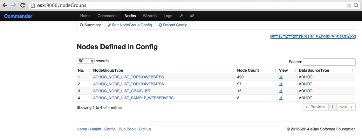
Task: Download the TOP100WEBSITES node list
Action: 281,84
